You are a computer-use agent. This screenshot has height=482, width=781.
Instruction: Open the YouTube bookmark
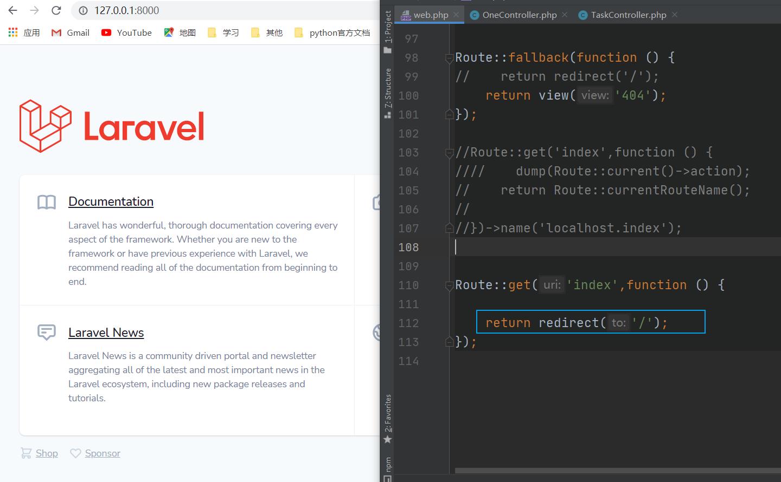(x=126, y=32)
